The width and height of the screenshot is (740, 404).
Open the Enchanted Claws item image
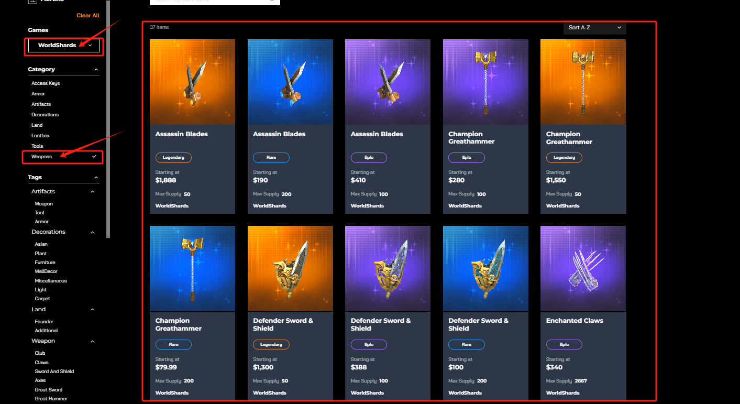coord(583,269)
